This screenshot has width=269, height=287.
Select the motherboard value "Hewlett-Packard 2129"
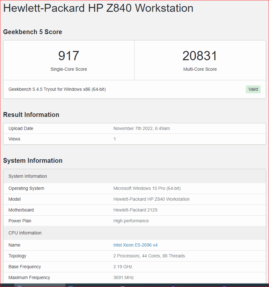pos(135,210)
